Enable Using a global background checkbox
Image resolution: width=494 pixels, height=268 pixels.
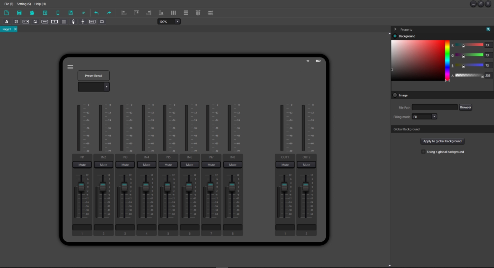pyautogui.click(x=424, y=152)
